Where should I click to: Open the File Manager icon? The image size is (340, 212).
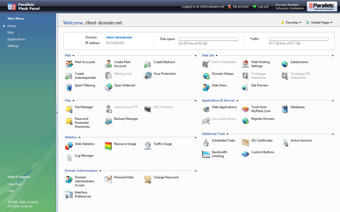pyautogui.click(x=69, y=109)
